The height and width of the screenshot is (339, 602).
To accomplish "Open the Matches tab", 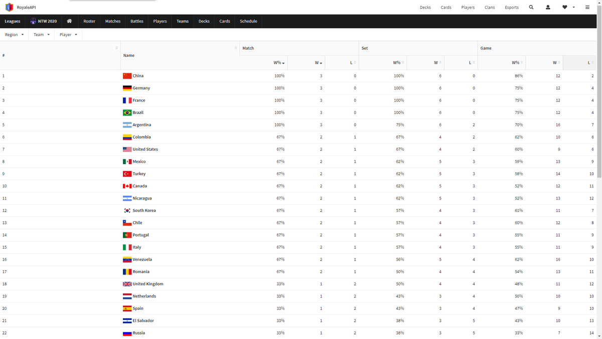I will click(113, 21).
